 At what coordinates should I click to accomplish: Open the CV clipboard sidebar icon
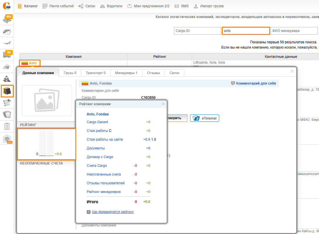pos(7,126)
